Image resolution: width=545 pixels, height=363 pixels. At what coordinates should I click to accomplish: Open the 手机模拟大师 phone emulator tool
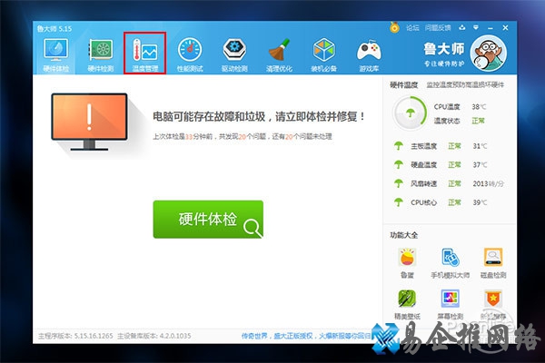[450, 260]
